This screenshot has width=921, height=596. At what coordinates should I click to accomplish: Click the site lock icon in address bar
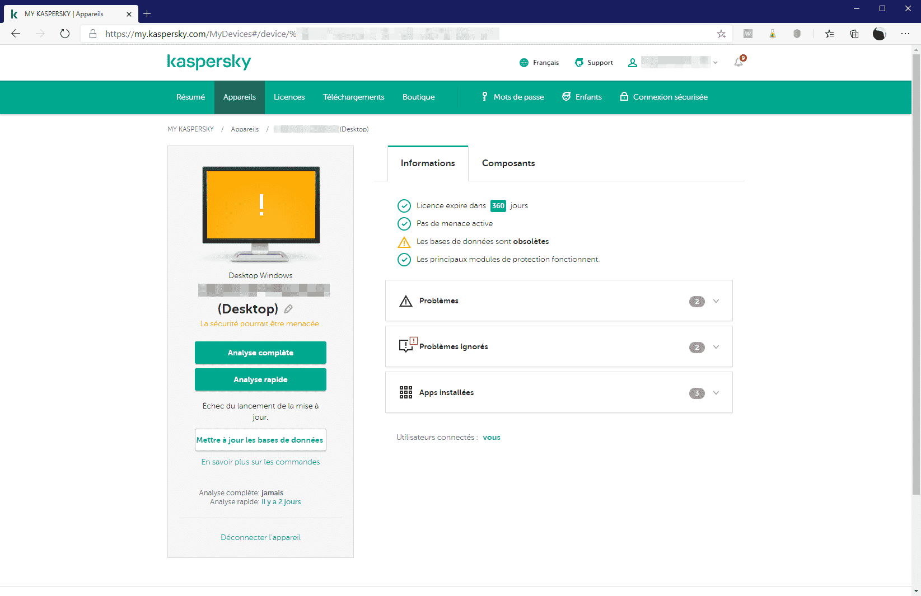pyautogui.click(x=93, y=34)
